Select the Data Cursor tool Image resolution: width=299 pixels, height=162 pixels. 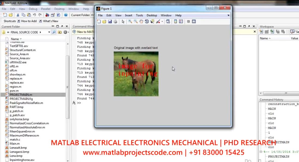click(x=152, y=22)
